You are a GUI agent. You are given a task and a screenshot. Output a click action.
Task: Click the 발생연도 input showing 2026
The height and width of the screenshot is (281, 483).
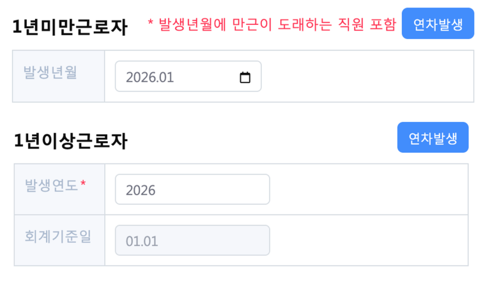pos(192,190)
